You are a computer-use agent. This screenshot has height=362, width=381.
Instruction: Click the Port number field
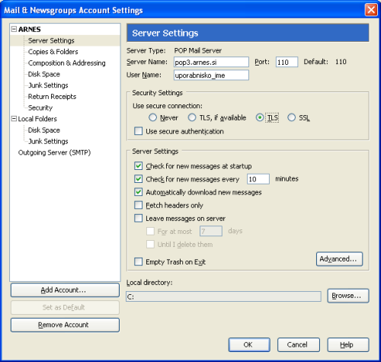coord(287,62)
